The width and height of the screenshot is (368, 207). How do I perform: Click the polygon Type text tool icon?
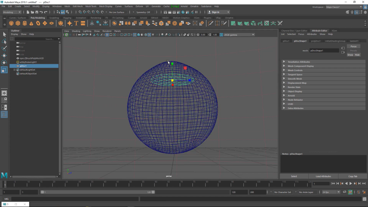(76, 23)
